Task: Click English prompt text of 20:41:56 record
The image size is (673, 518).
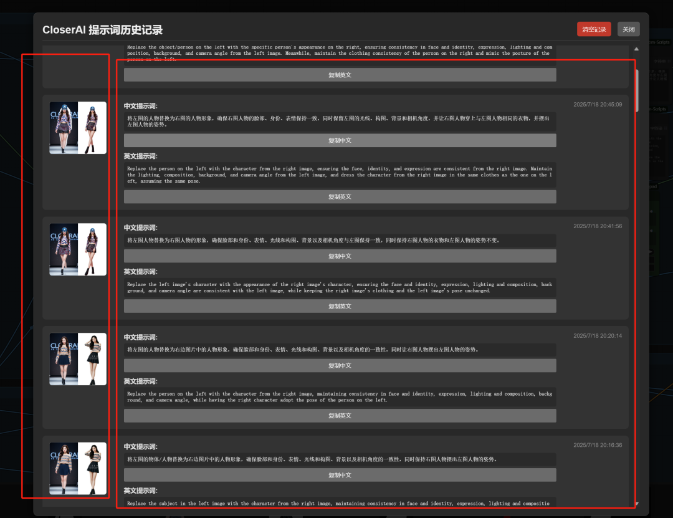Action: point(340,288)
